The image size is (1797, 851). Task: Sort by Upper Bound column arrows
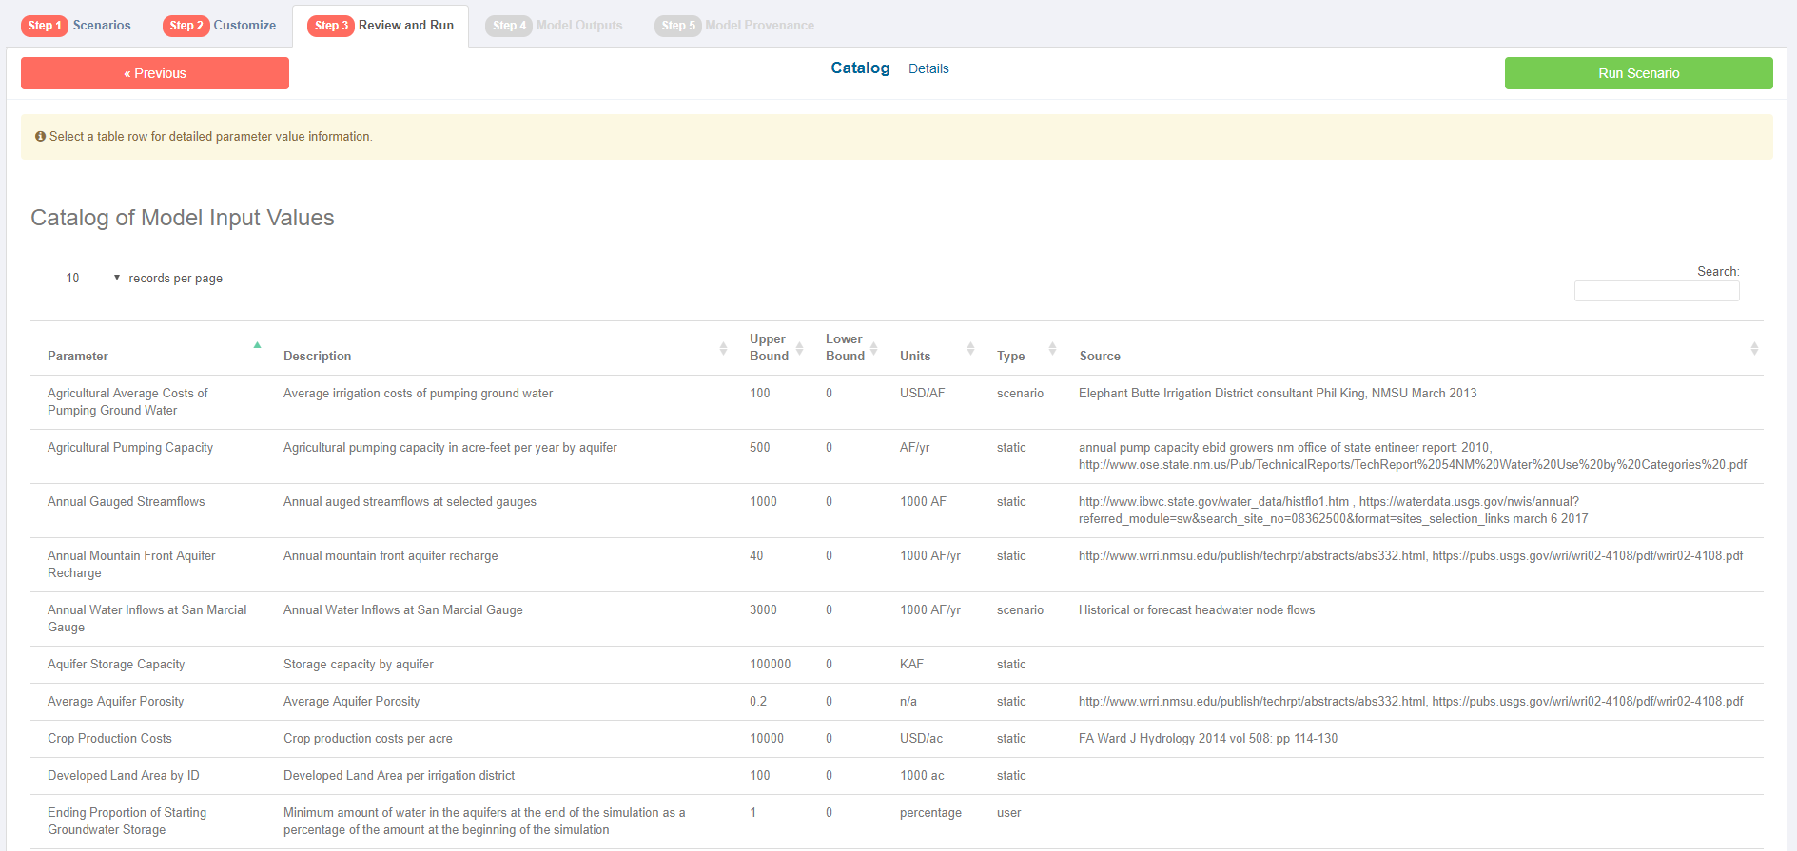click(800, 348)
